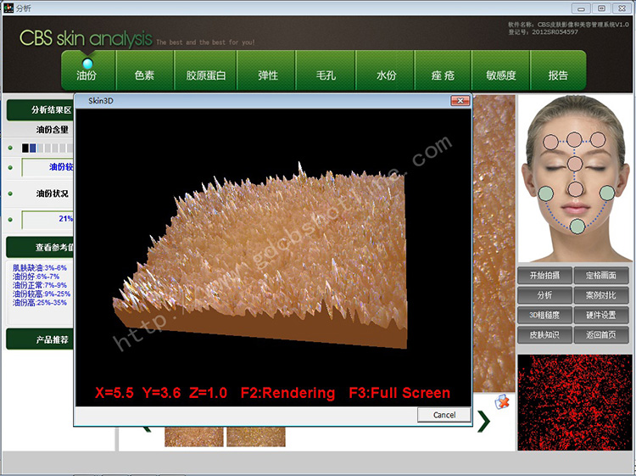The height and width of the screenshot is (476, 636).
Task: Select the 敏感度 tab
Action: [501, 70]
